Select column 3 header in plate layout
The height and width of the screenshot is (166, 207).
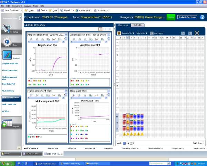point(128,38)
